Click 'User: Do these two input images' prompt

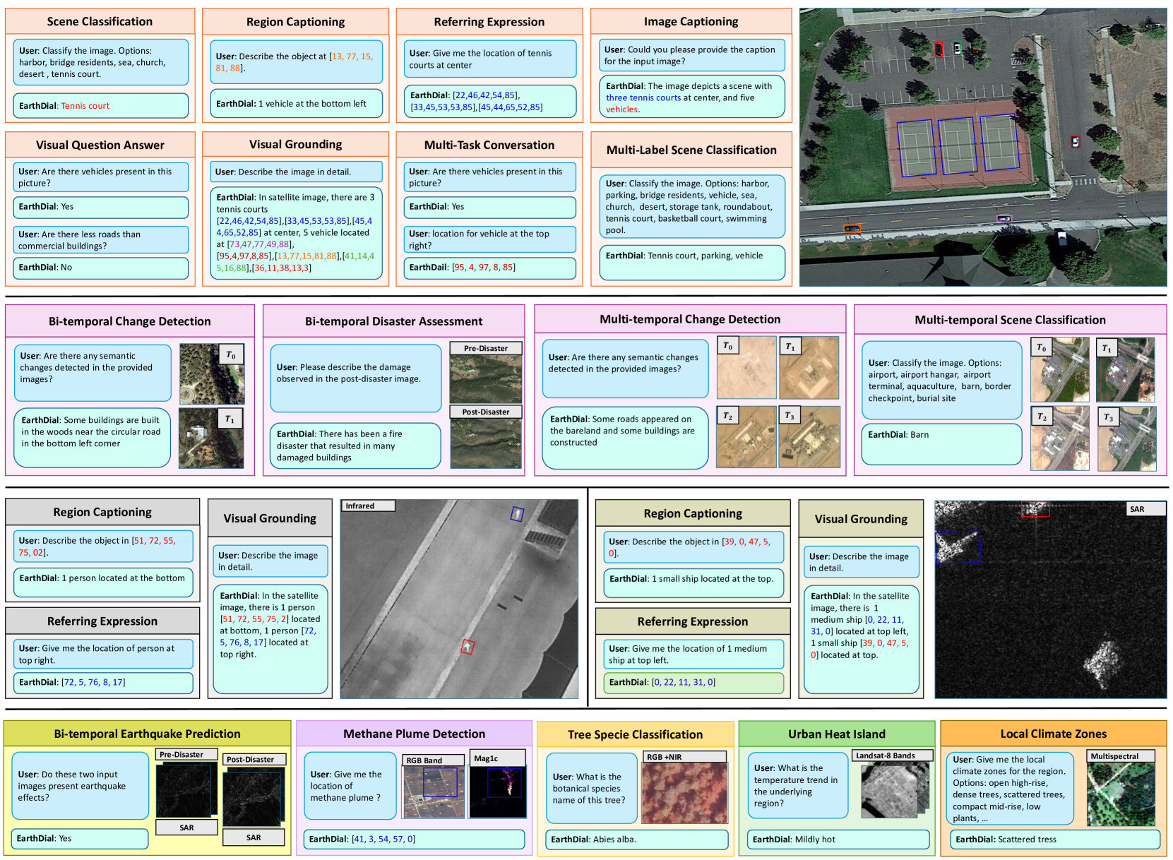[x=80, y=786]
